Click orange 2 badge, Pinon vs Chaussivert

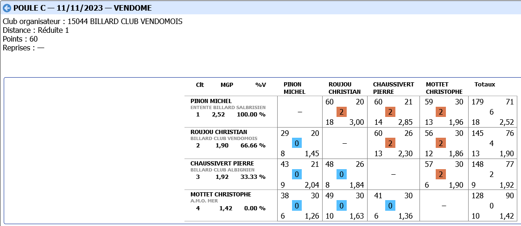click(390, 112)
